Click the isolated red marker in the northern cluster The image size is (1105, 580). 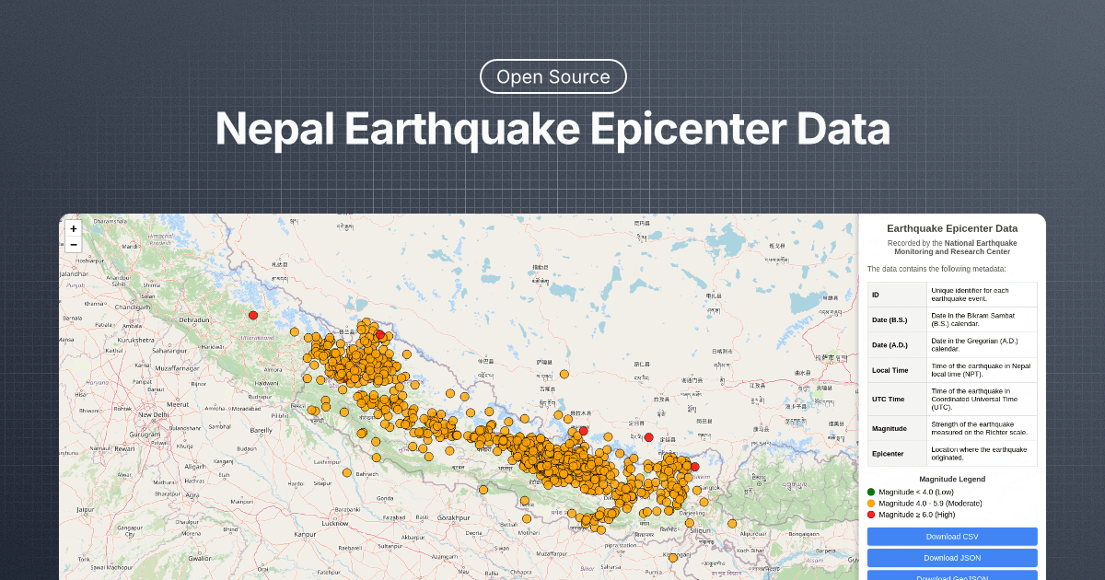click(381, 336)
